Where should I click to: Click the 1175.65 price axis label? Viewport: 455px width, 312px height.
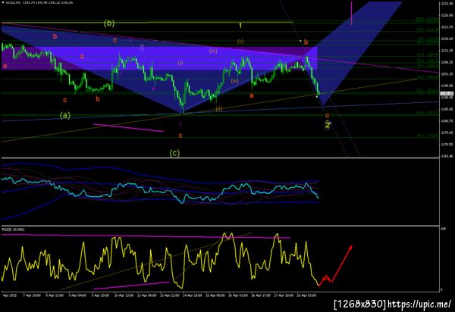pos(447,133)
